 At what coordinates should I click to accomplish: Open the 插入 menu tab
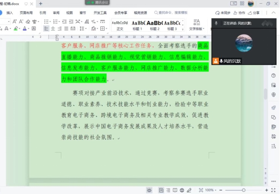pyautogui.click(x=9, y=13)
